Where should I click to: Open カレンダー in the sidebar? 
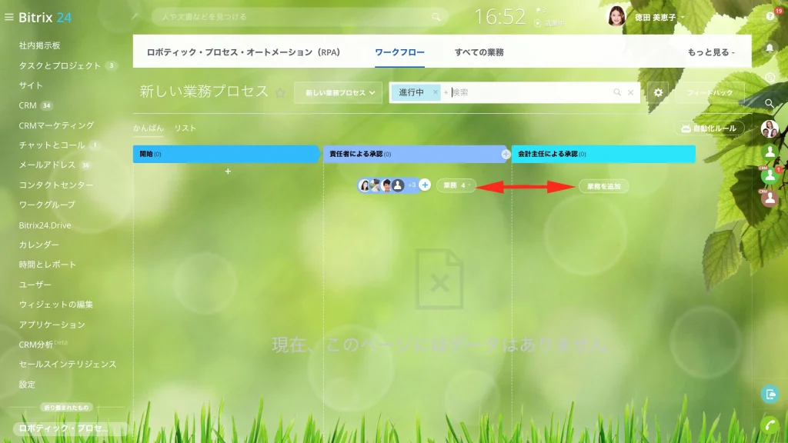pos(38,245)
